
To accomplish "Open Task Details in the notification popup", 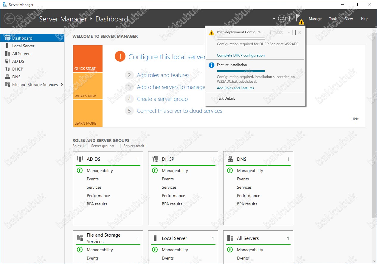I will (x=226, y=99).
